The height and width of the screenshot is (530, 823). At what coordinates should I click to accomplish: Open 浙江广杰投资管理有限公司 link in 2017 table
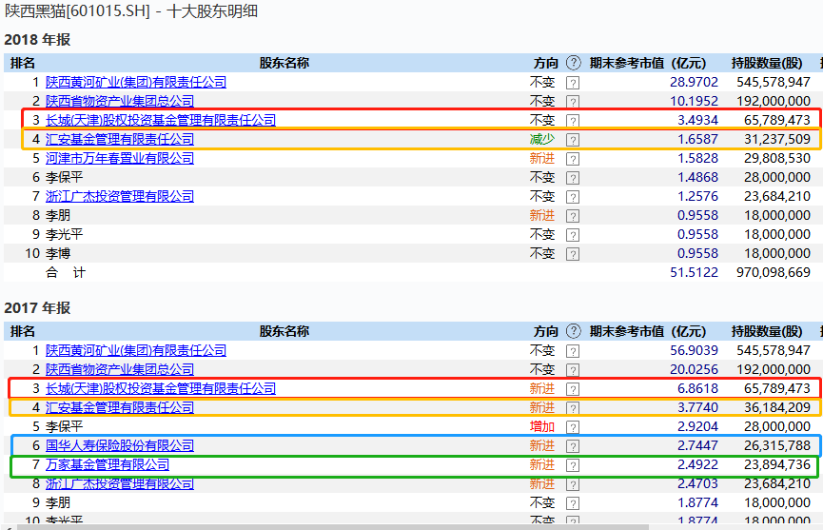click(120, 483)
